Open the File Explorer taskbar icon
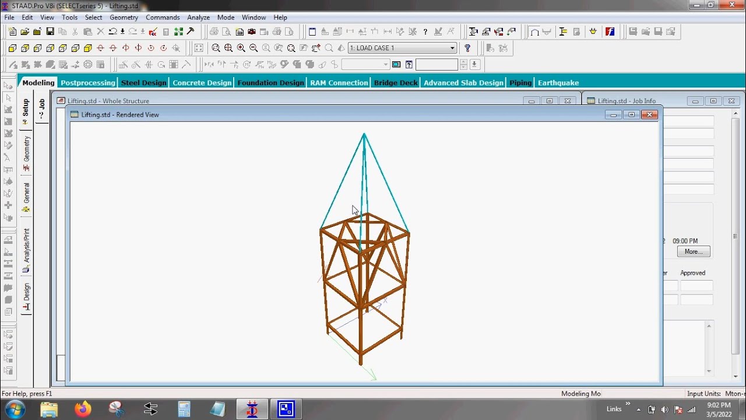Screen dimensions: 746x420 [49, 409]
